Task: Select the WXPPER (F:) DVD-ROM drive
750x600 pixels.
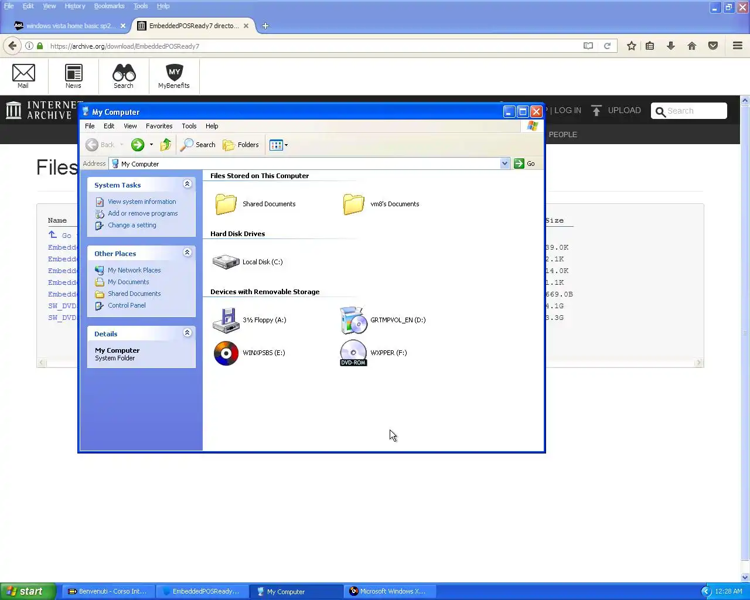Action: (x=353, y=353)
